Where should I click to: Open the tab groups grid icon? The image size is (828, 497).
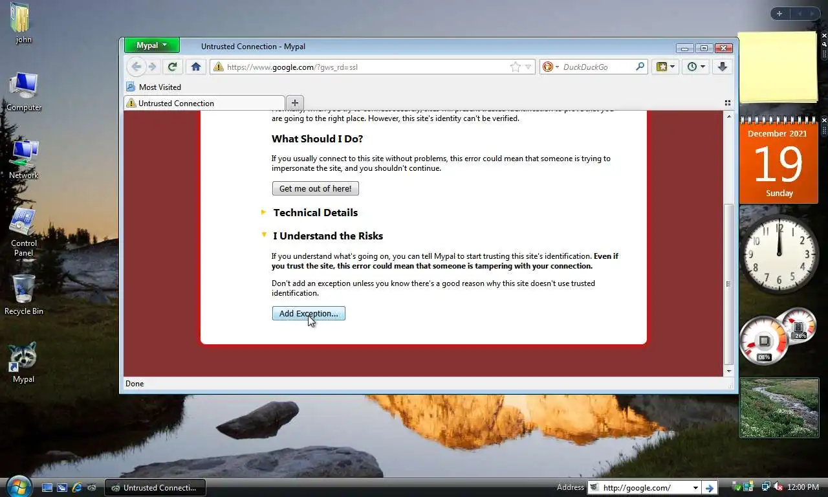(728, 103)
